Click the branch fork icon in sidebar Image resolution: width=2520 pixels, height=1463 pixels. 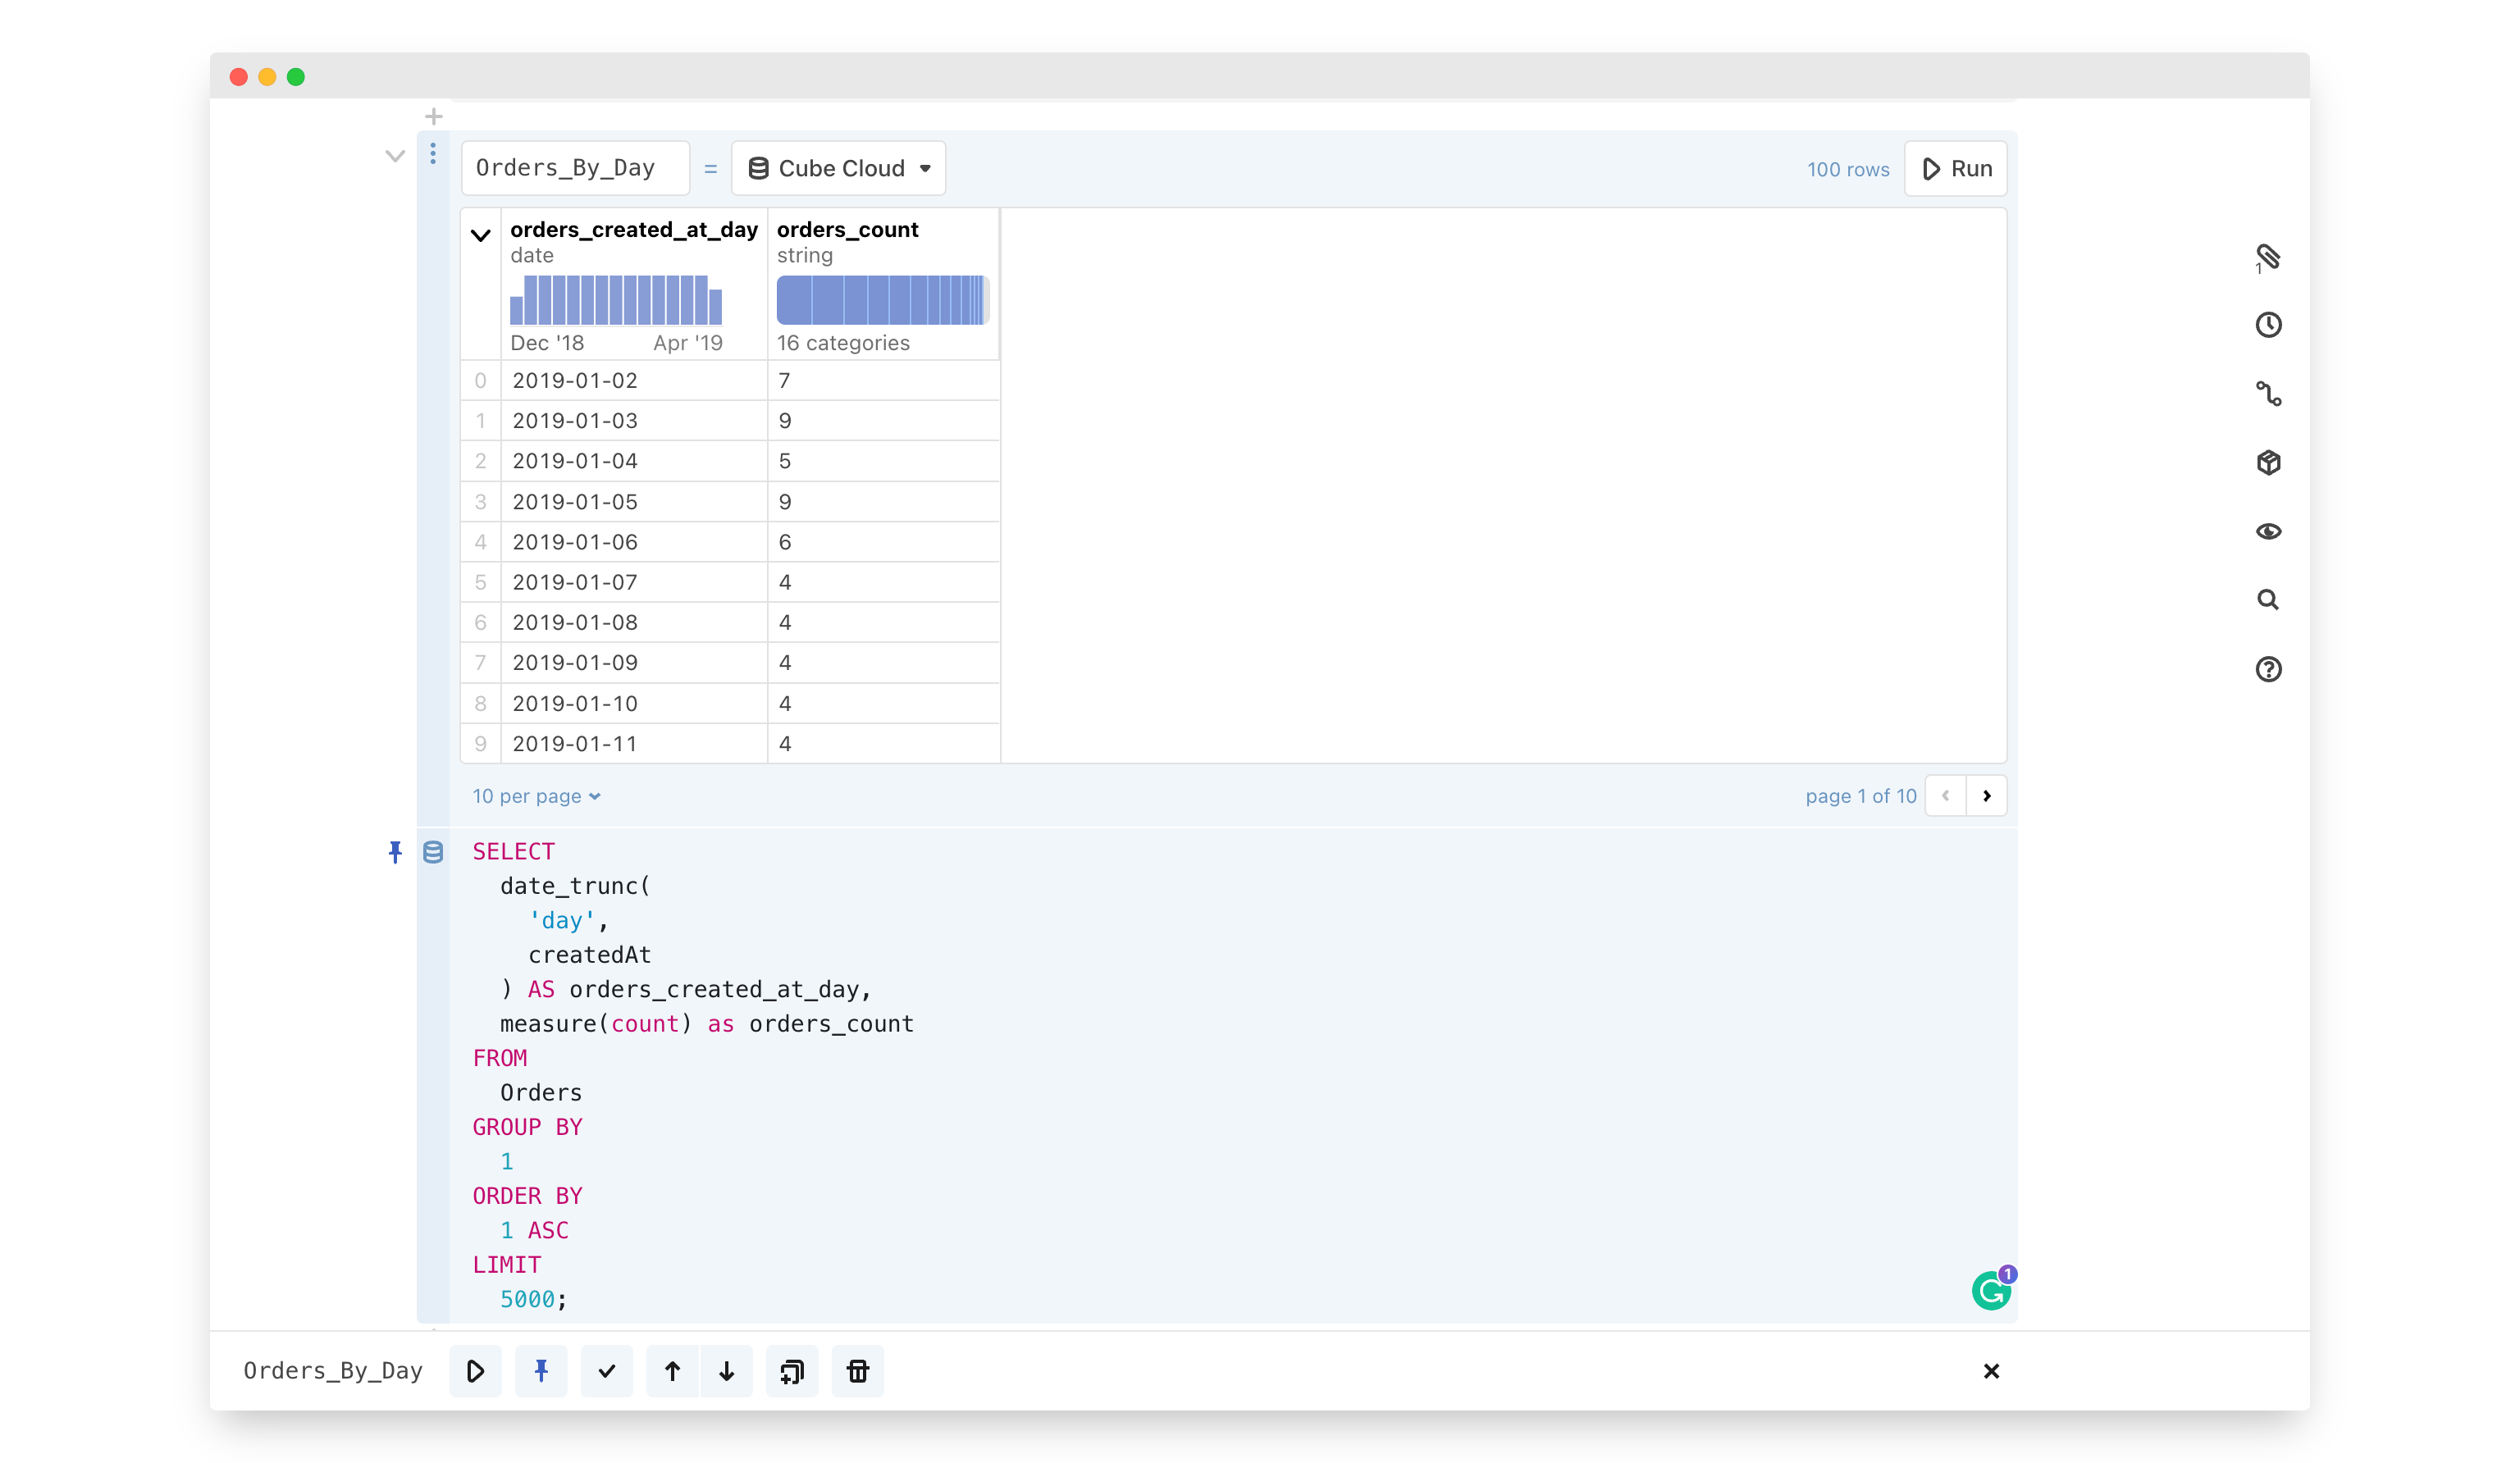point(2267,394)
